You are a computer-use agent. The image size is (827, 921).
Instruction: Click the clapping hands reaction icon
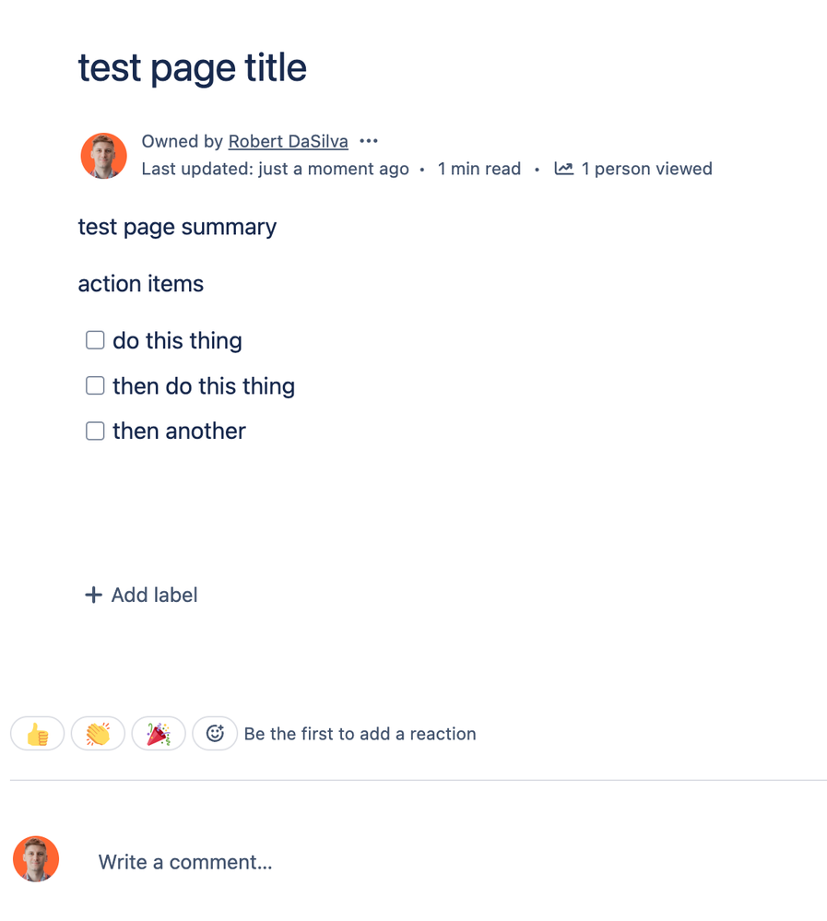tap(98, 733)
